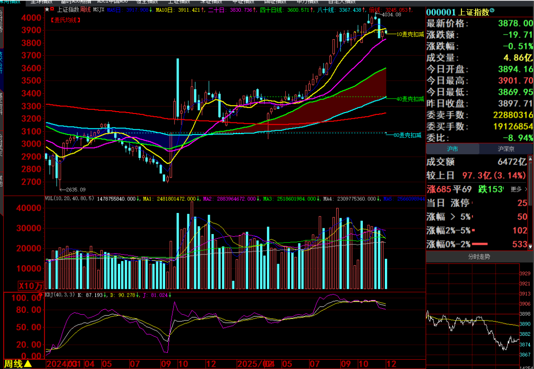Switch to the 沪深京 tab
The image size is (534, 369).
(x=506, y=149)
